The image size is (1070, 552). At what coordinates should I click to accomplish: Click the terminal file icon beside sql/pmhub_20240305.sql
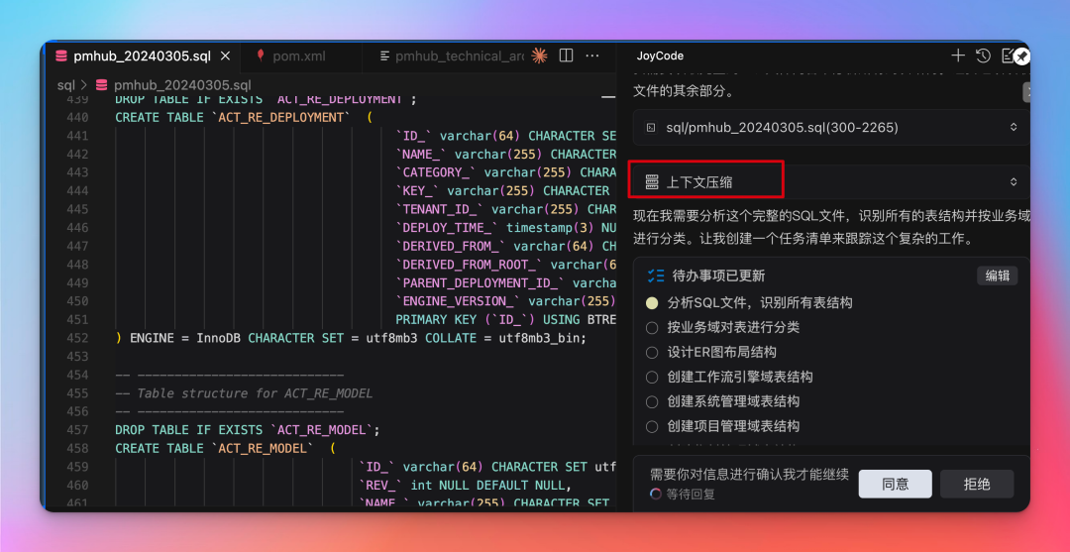click(x=651, y=127)
